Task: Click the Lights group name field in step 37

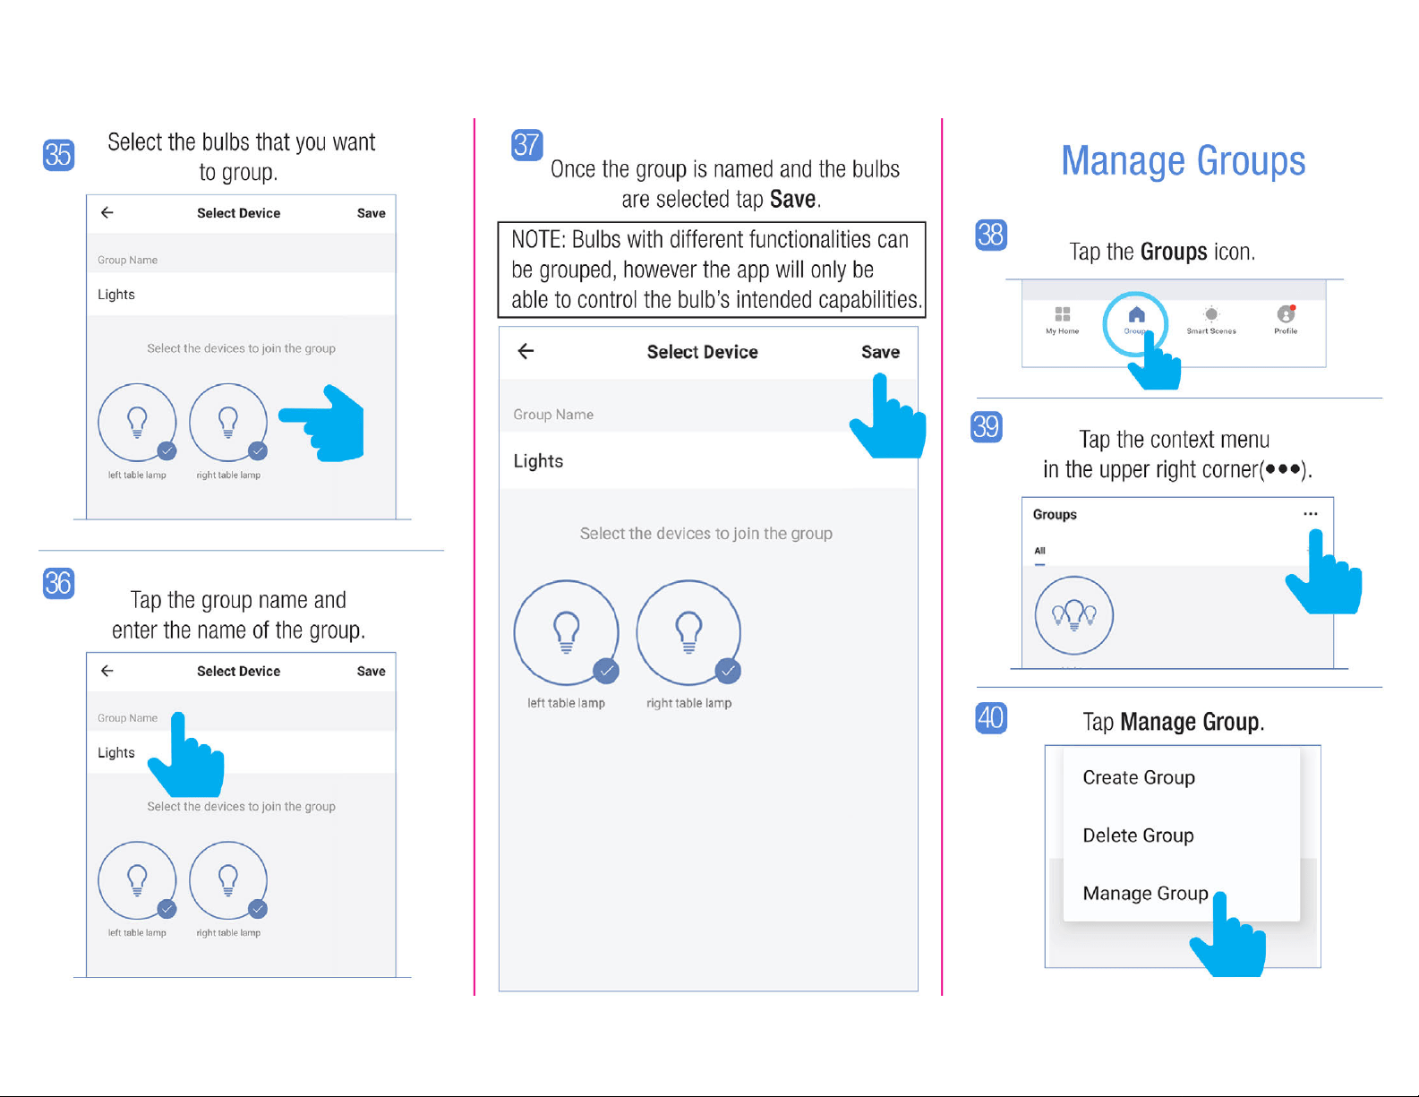Action: [708, 460]
